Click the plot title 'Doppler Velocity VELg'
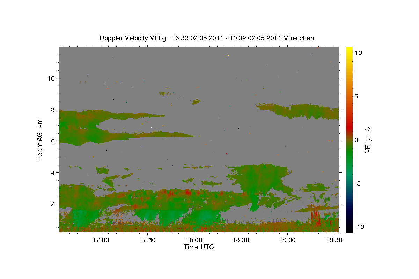Screen dimensions: 419x279 point(134,38)
